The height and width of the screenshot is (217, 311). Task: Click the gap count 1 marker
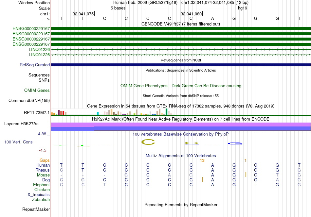coord(245,160)
